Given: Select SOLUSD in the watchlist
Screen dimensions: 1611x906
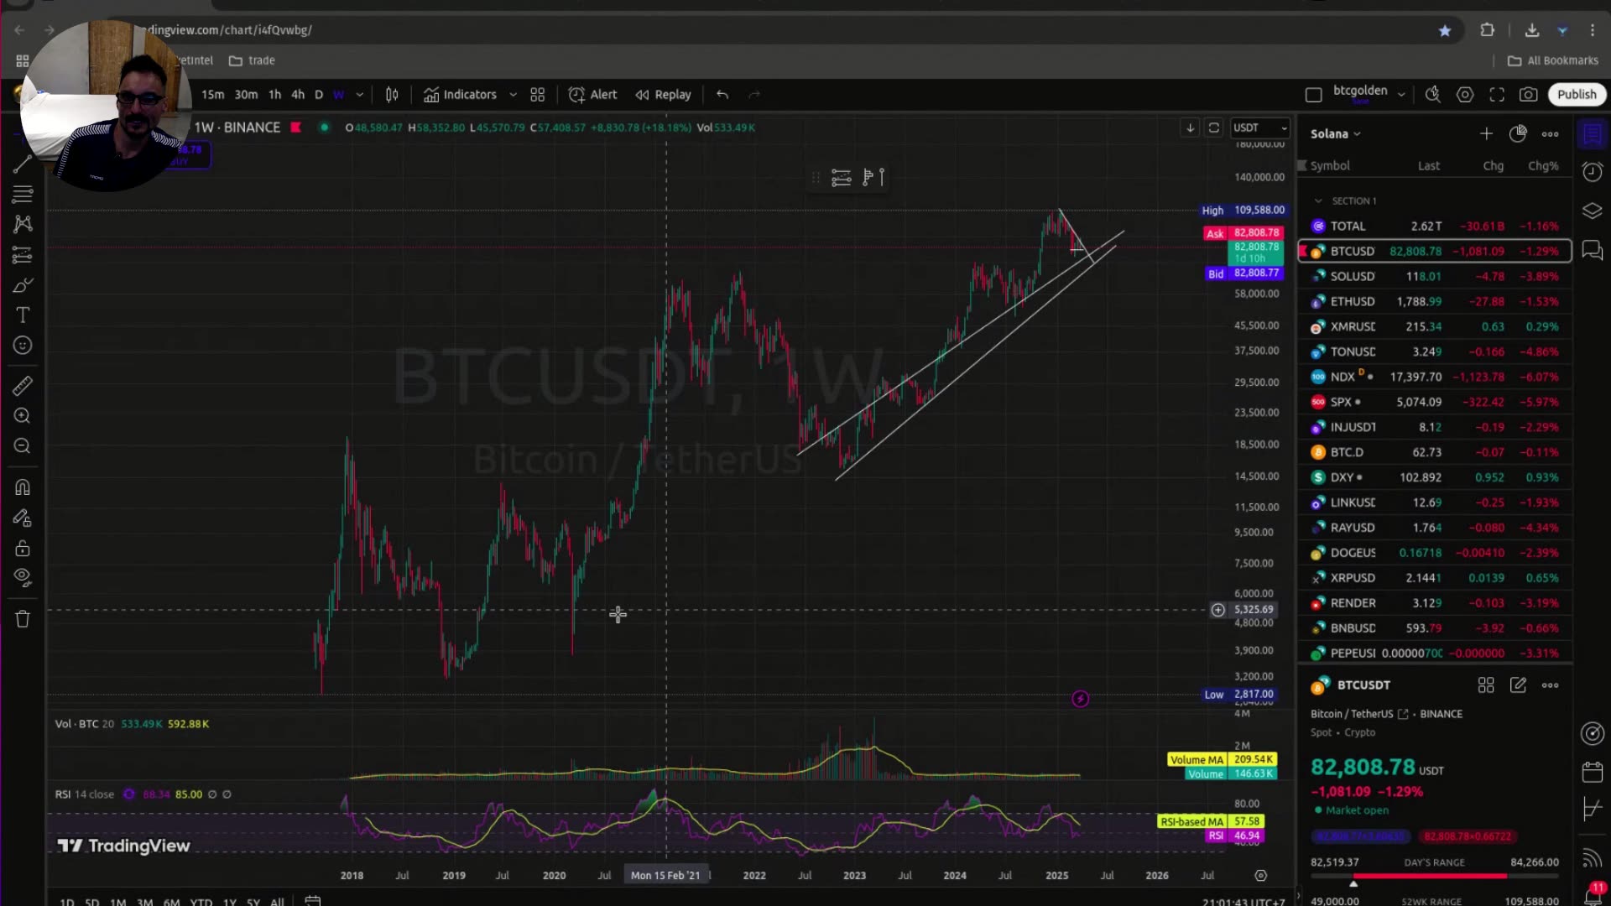Looking at the screenshot, I should [1352, 276].
